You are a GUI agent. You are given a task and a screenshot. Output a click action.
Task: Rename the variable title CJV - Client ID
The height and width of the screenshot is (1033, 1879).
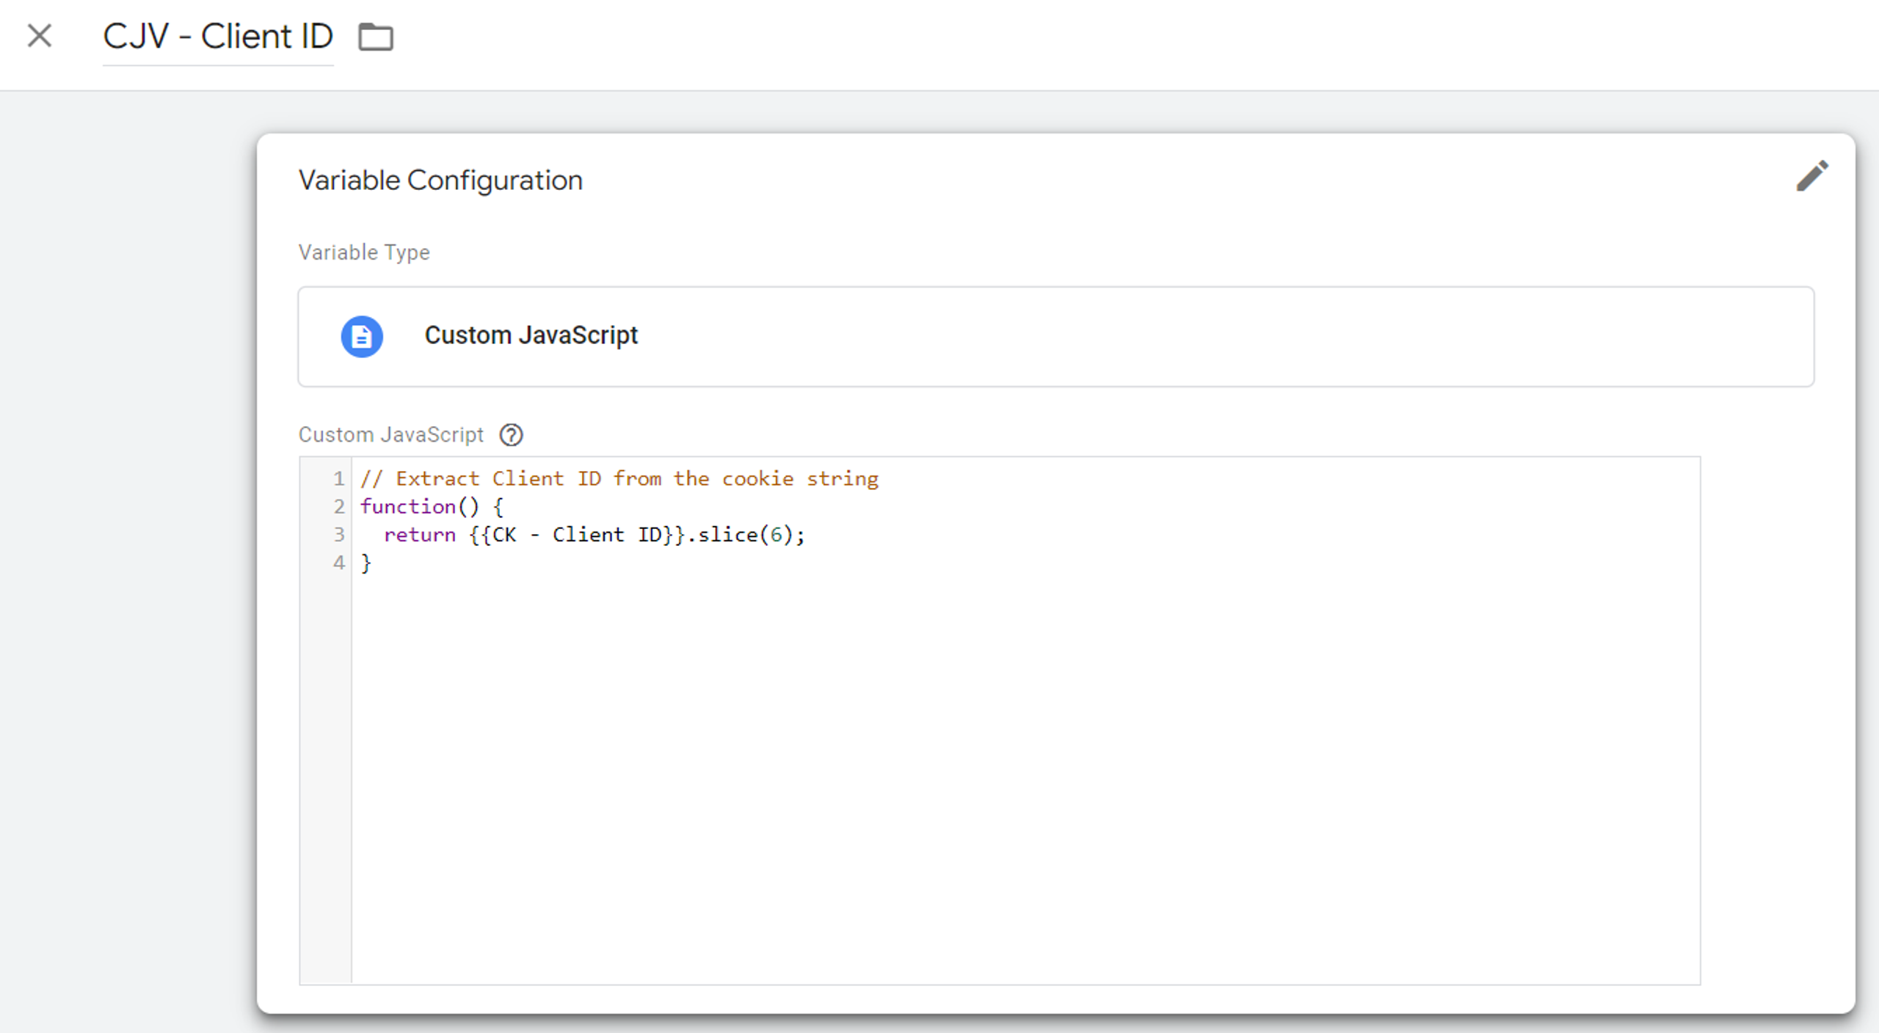(218, 37)
